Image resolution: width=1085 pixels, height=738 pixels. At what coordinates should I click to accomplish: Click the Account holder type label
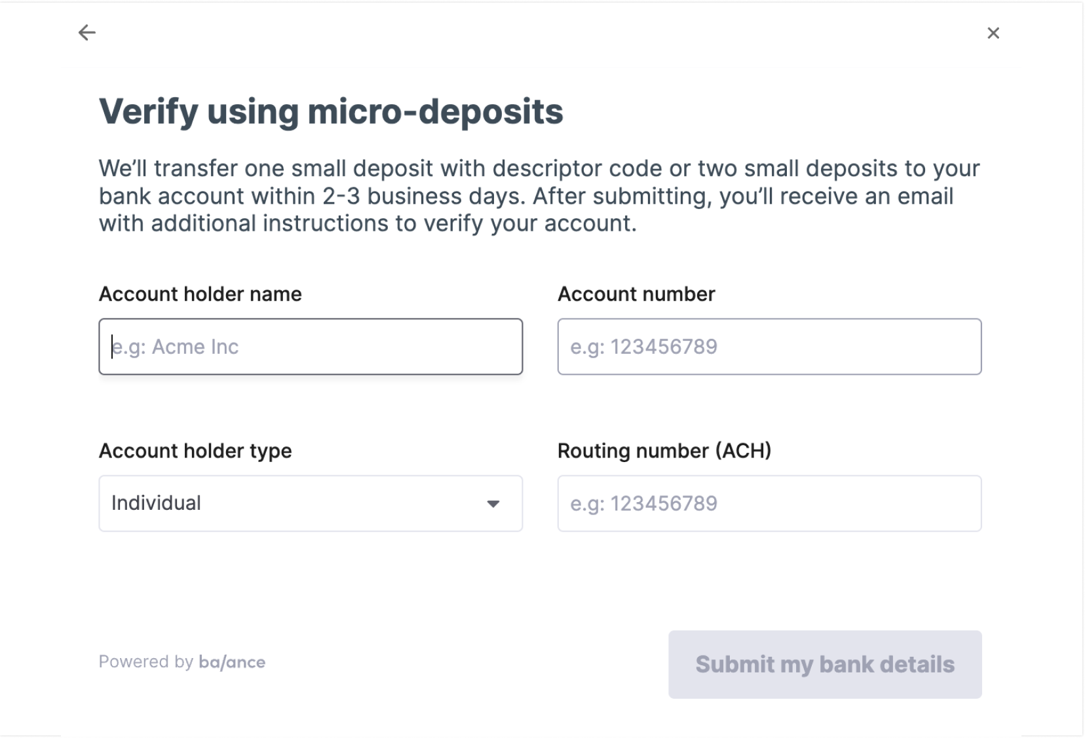[195, 451]
